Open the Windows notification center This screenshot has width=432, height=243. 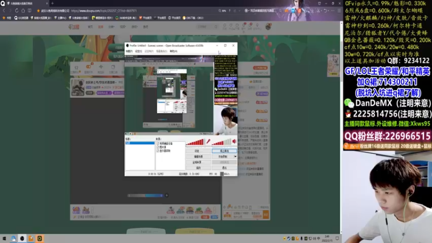click(x=337, y=238)
